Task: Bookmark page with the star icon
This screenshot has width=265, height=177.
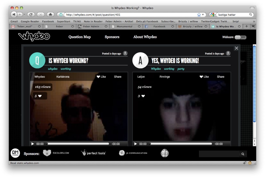Action: coord(199,15)
